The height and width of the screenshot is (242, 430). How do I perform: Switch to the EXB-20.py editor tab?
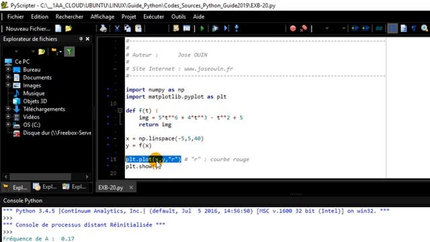[x=111, y=188]
